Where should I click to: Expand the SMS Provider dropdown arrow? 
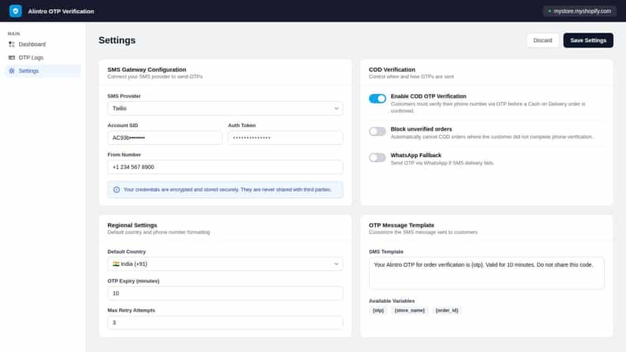click(x=336, y=109)
